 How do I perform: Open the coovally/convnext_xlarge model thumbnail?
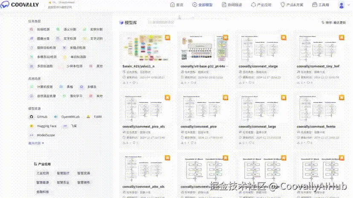point(263,48)
